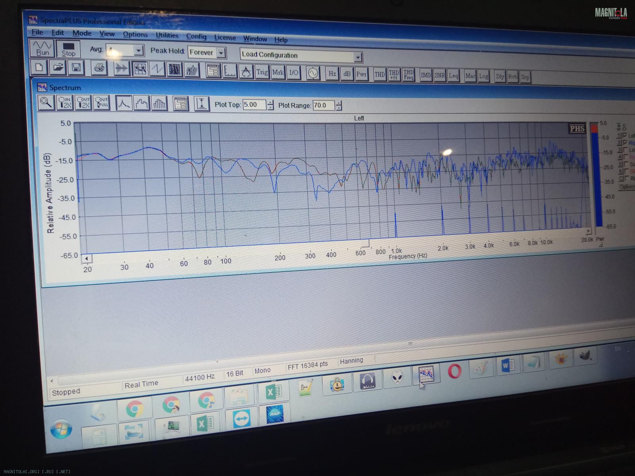The image size is (635, 476).
Task: Open the THD utility
Action: (380, 74)
